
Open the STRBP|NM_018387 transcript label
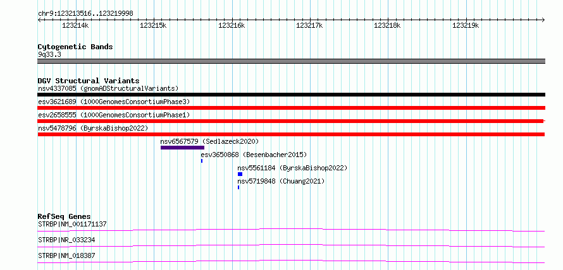(x=66, y=256)
